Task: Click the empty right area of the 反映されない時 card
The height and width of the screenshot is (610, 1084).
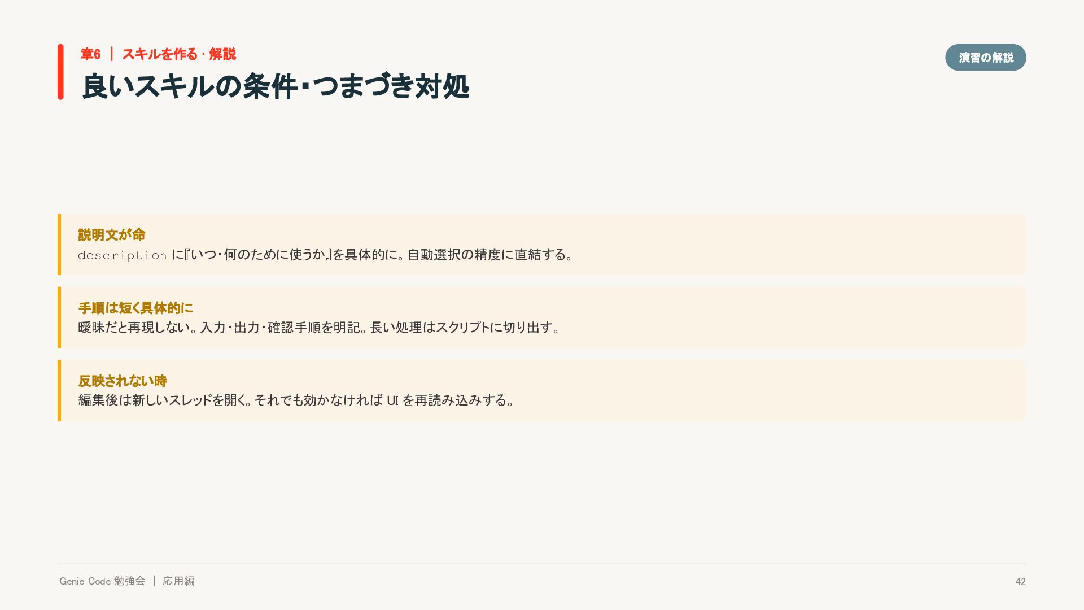Action: pyautogui.click(x=790, y=390)
